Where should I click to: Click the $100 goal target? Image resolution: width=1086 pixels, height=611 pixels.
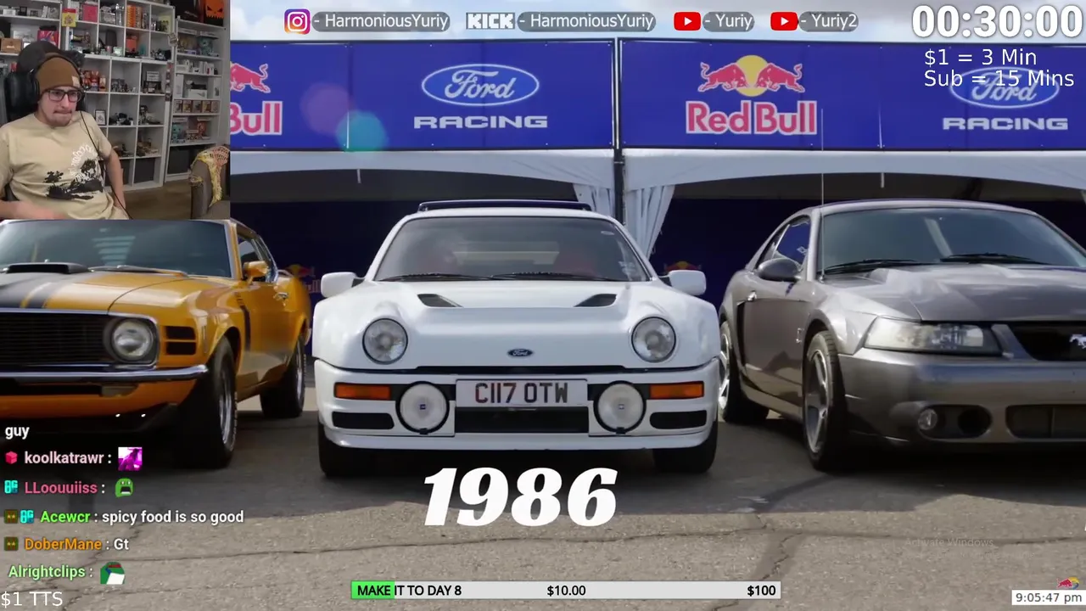[x=761, y=591]
